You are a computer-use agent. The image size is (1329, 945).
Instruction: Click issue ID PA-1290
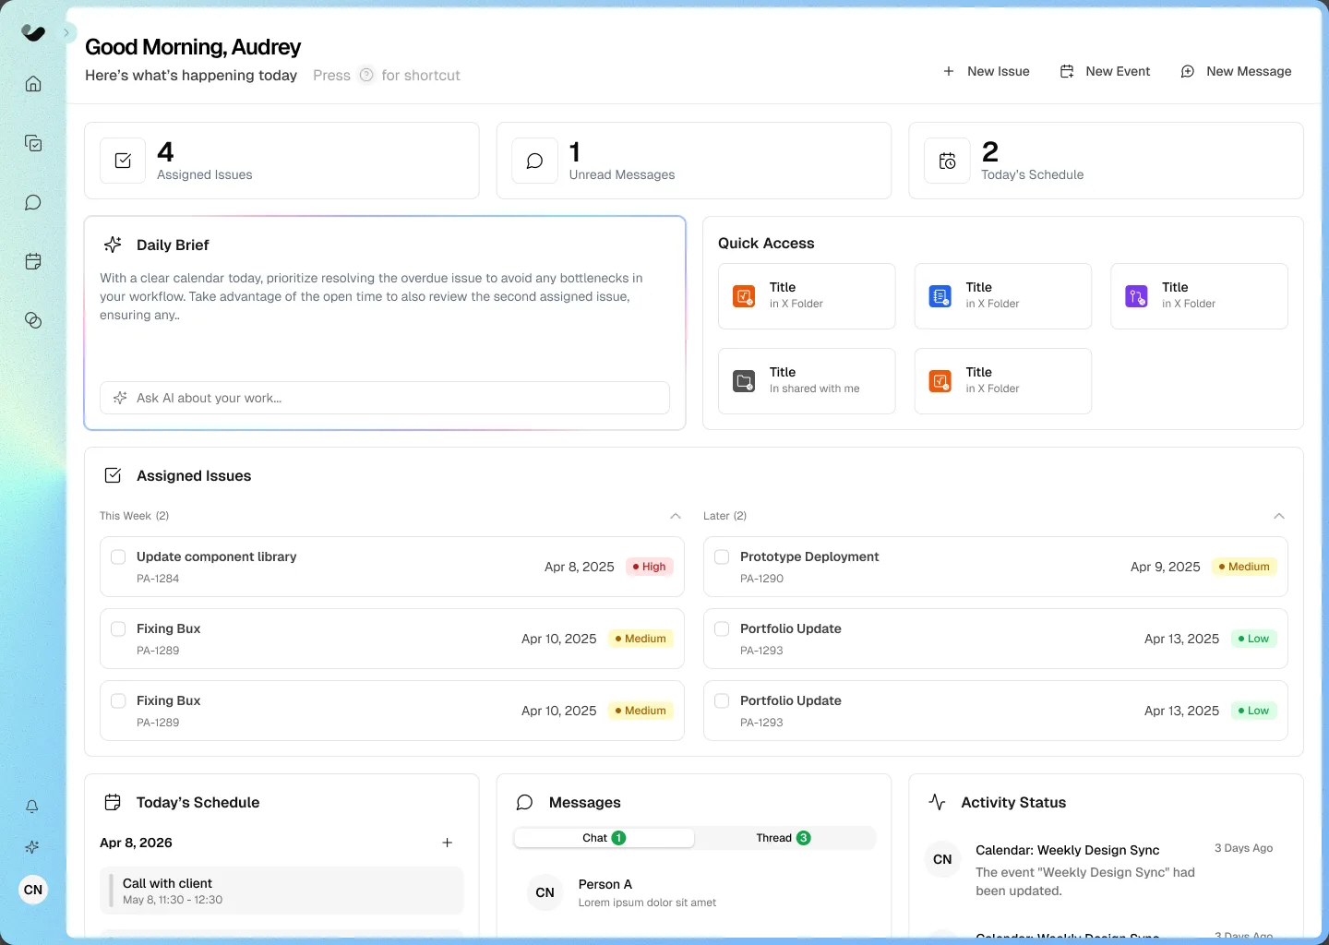761,579
